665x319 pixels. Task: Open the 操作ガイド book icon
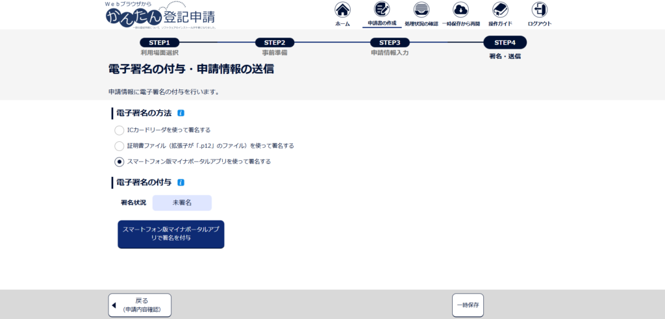(500, 10)
